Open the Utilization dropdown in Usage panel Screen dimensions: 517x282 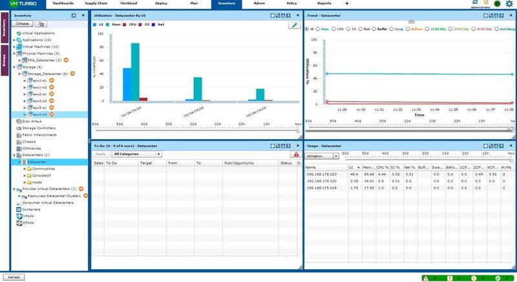[322, 156]
